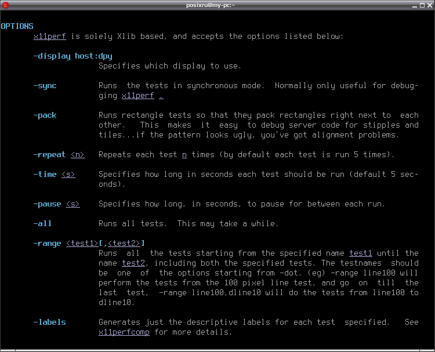Click the underlined '<n>' after -repeat

[x=77, y=155]
